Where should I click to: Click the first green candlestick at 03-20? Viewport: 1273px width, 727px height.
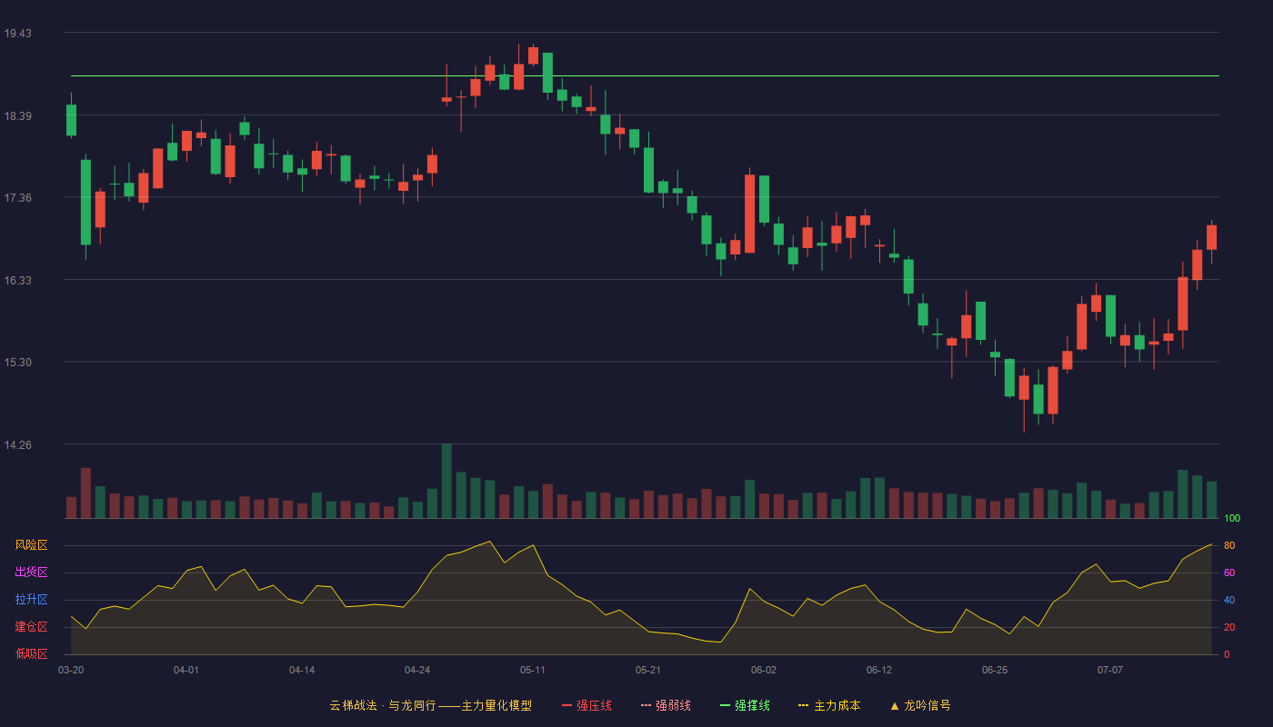(x=71, y=120)
